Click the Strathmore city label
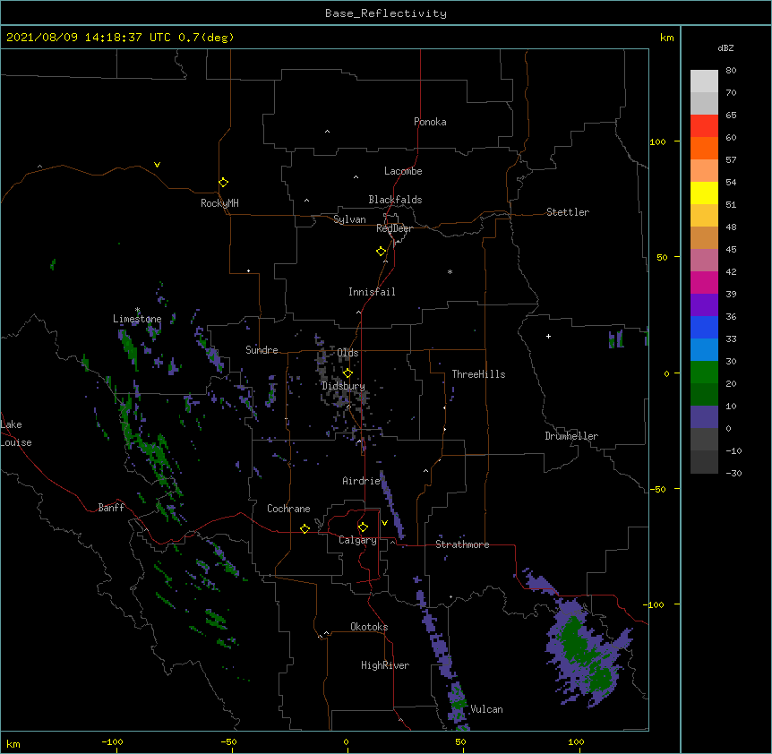This screenshot has width=772, height=754. [462, 544]
